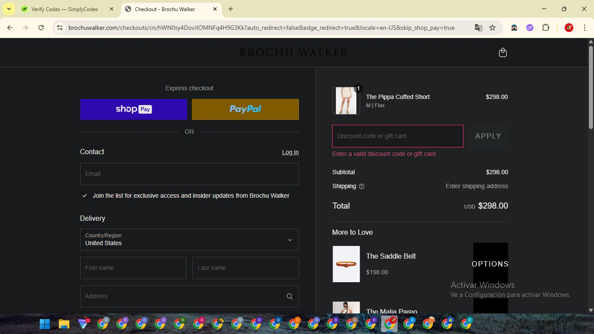Viewport: 594px width, 334px height.
Task: Click the Enter a valid discount code error text
Action: [384, 154]
